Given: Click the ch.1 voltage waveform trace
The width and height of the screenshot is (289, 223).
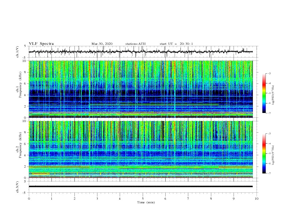Looking at the screenshot, I should [x=140, y=52].
